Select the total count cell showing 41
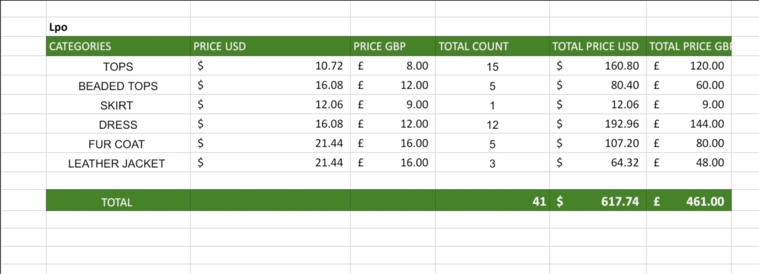The image size is (759, 274). click(x=492, y=202)
